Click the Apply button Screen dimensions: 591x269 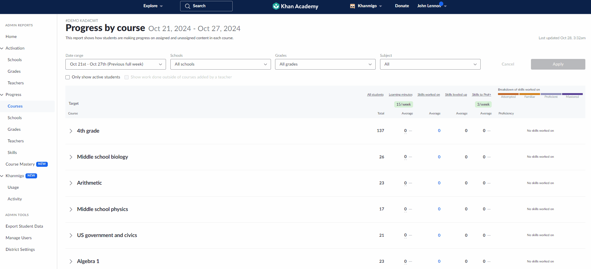point(558,64)
